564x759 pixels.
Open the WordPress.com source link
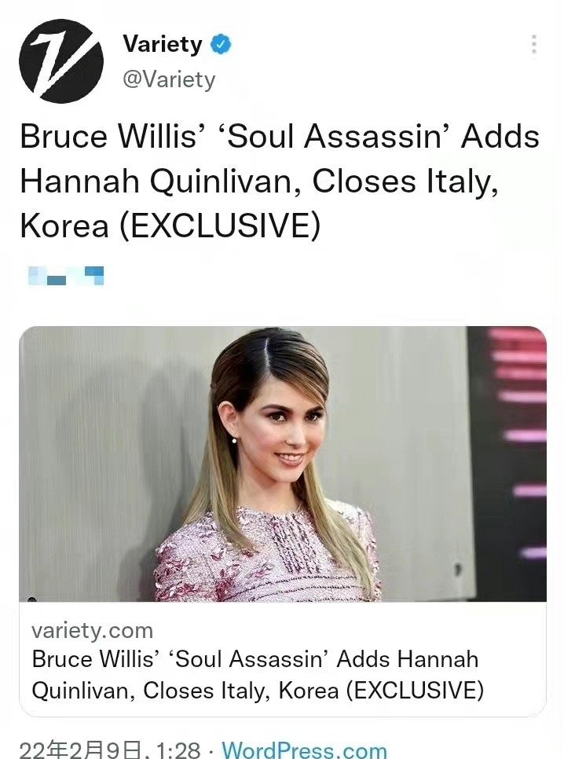[305, 749]
